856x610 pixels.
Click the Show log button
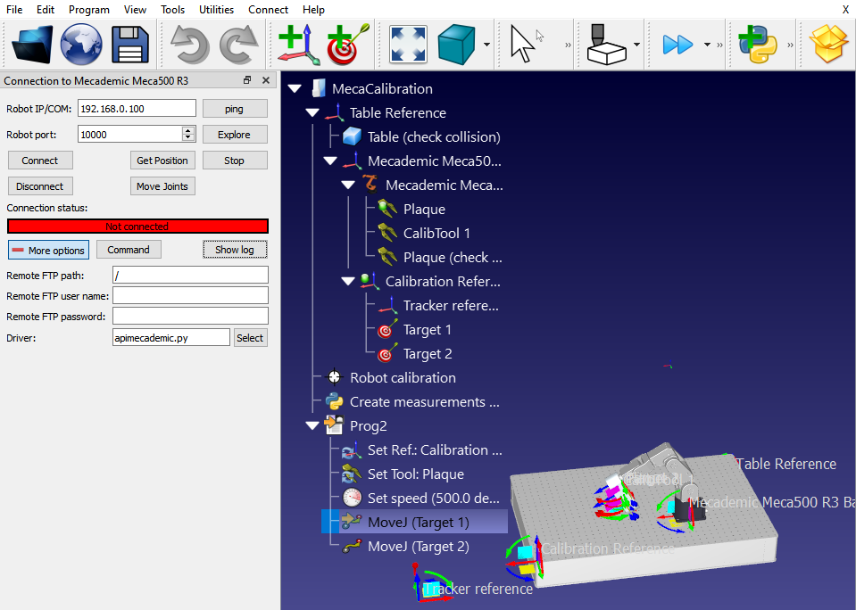click(x=235, y=250)
